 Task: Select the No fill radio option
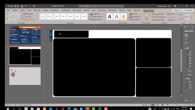click(x=188, y=52)
